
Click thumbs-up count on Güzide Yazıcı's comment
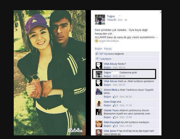pos(115,117)
